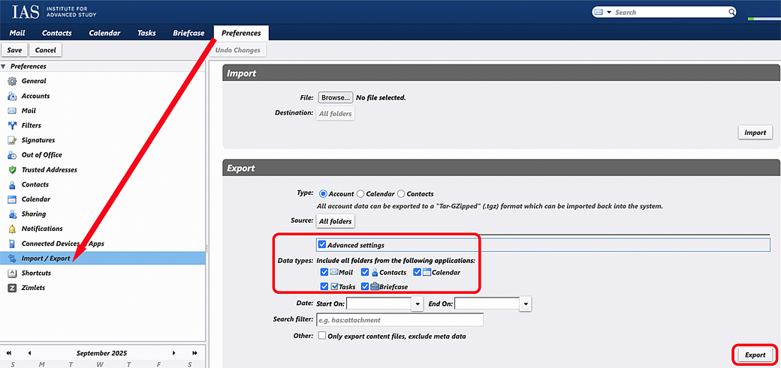Select the Account export type radio
781x368 pixels.
323,194
